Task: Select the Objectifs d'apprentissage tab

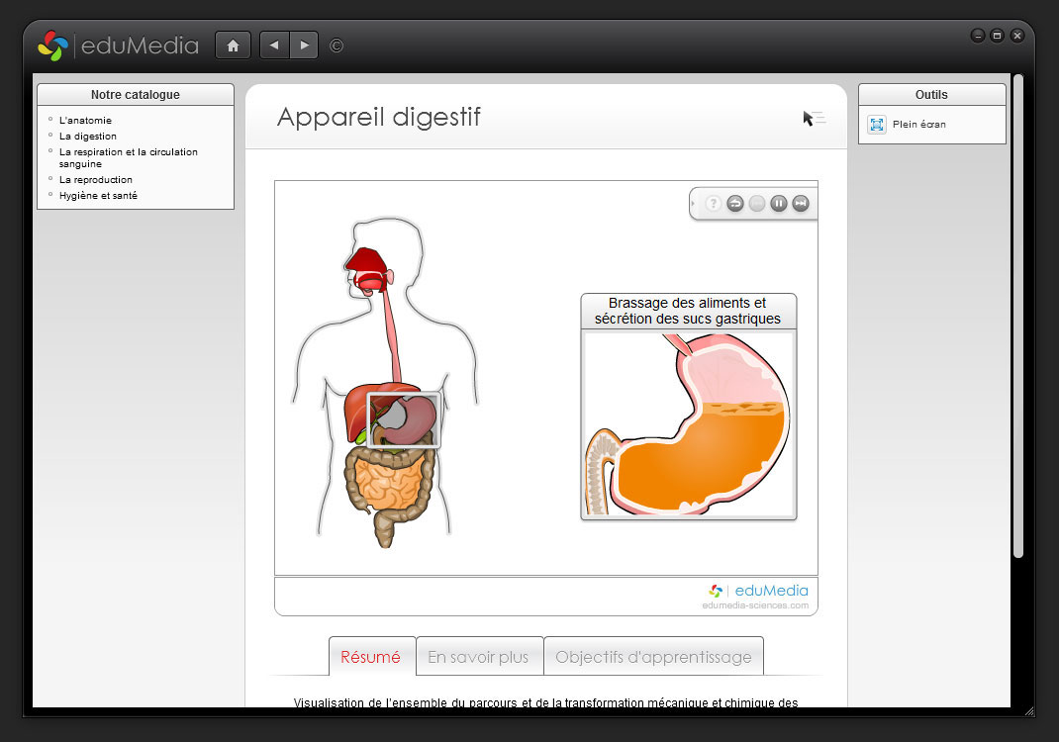Action: click(653, 657)
